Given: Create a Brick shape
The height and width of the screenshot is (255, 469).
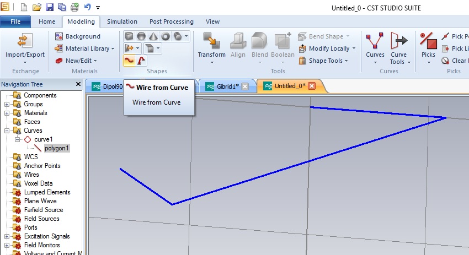Looking at the screenshot, I should pyautogui.click(x=129, y=36).
